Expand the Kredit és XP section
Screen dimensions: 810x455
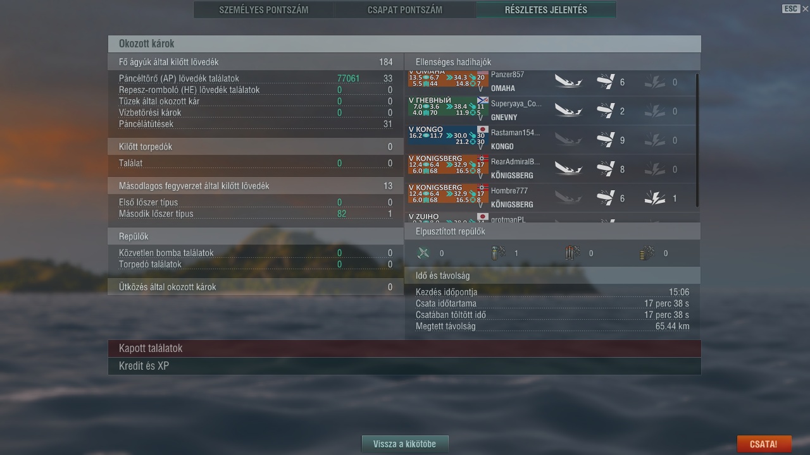pyautogui.click(x=404, y=366)
